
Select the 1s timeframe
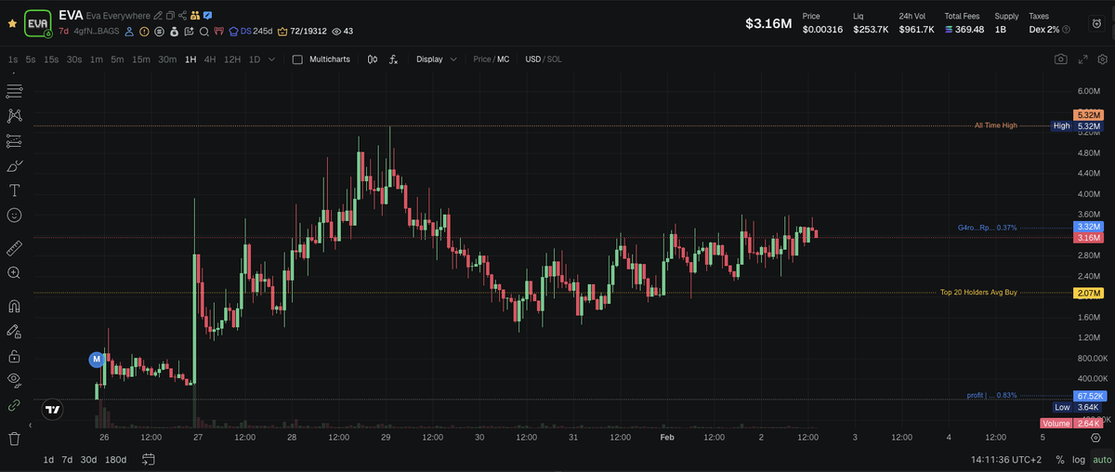12,59
